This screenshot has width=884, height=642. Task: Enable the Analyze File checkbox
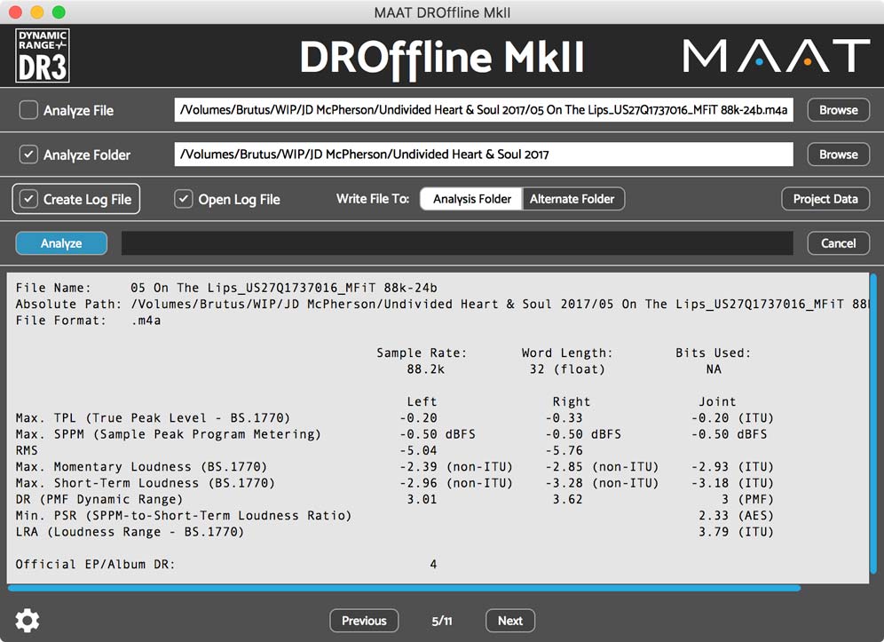pyautogui.click(x=28, y=109)
